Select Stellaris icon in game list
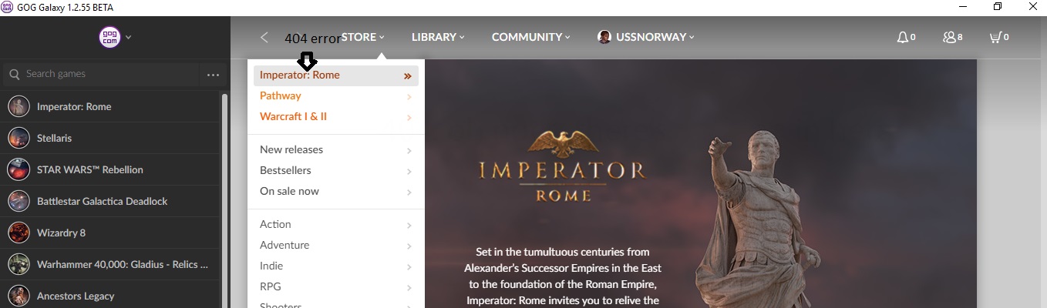The image size is (1047, 308). coord(19,138)
